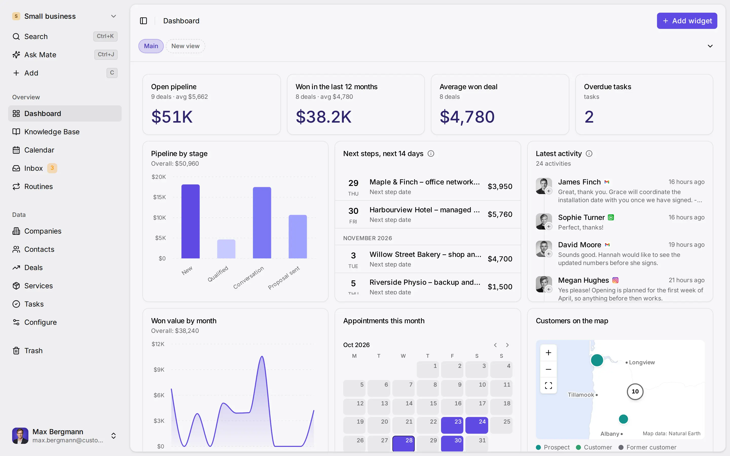Switch to the Main view tab
The height and width of the screenshot is (456, 730).
(151, 46)
